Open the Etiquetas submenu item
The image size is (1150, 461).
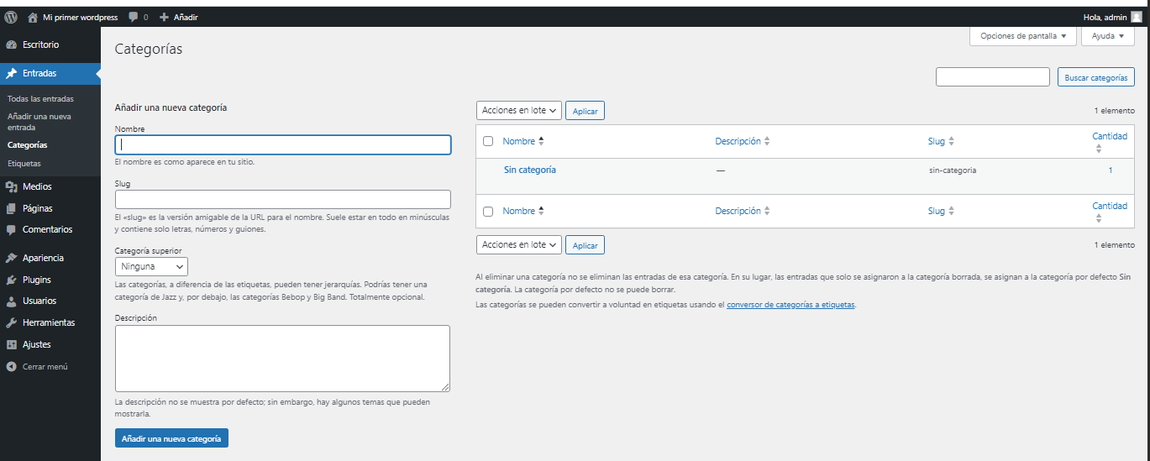24,163
